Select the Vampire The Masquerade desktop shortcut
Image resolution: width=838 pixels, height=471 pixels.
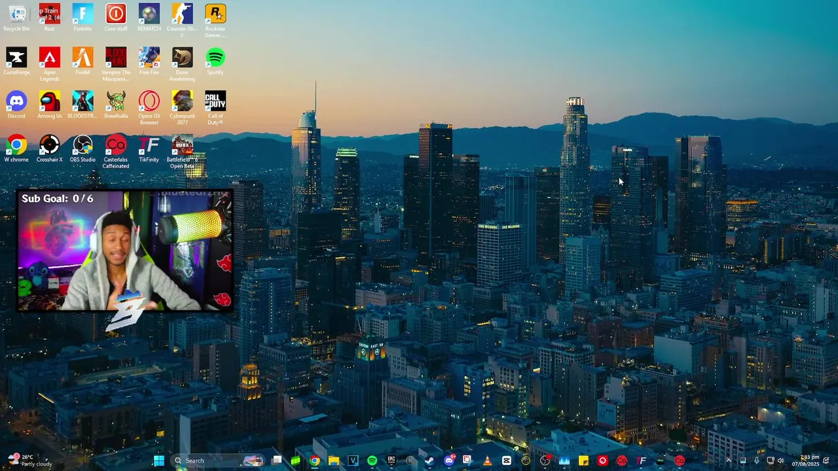click(x=116, y=64)
